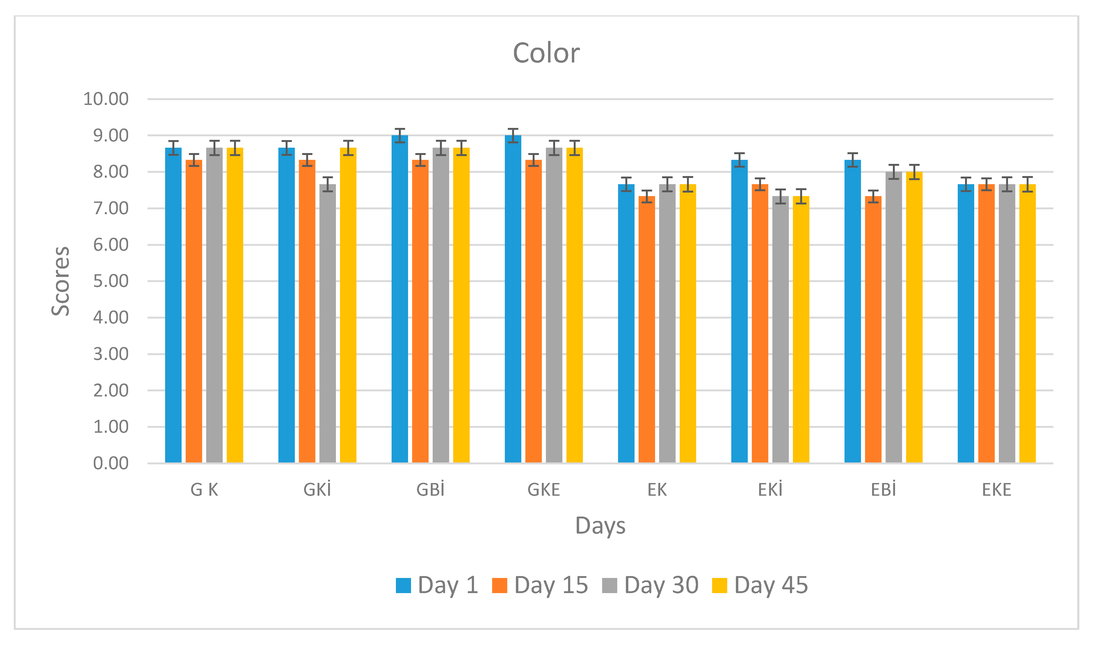Select the chart title "Color"
This screenshot has width=1098, height=648.
[x=546, y=53]
